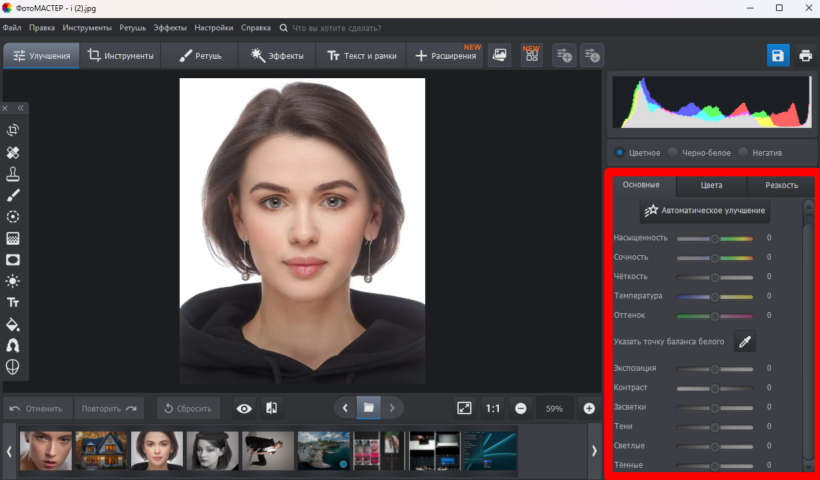The image size is (820, 480).
Task: Select the crop and rotate tool in left sidebar
Action: point(13,130)
